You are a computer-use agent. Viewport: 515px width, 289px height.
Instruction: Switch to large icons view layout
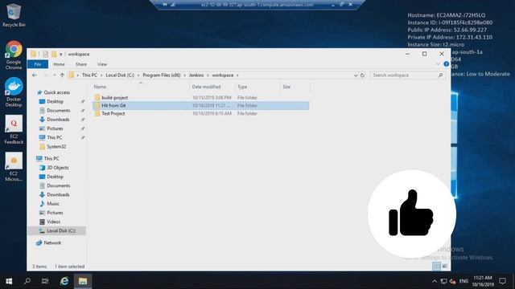[444, 266]
